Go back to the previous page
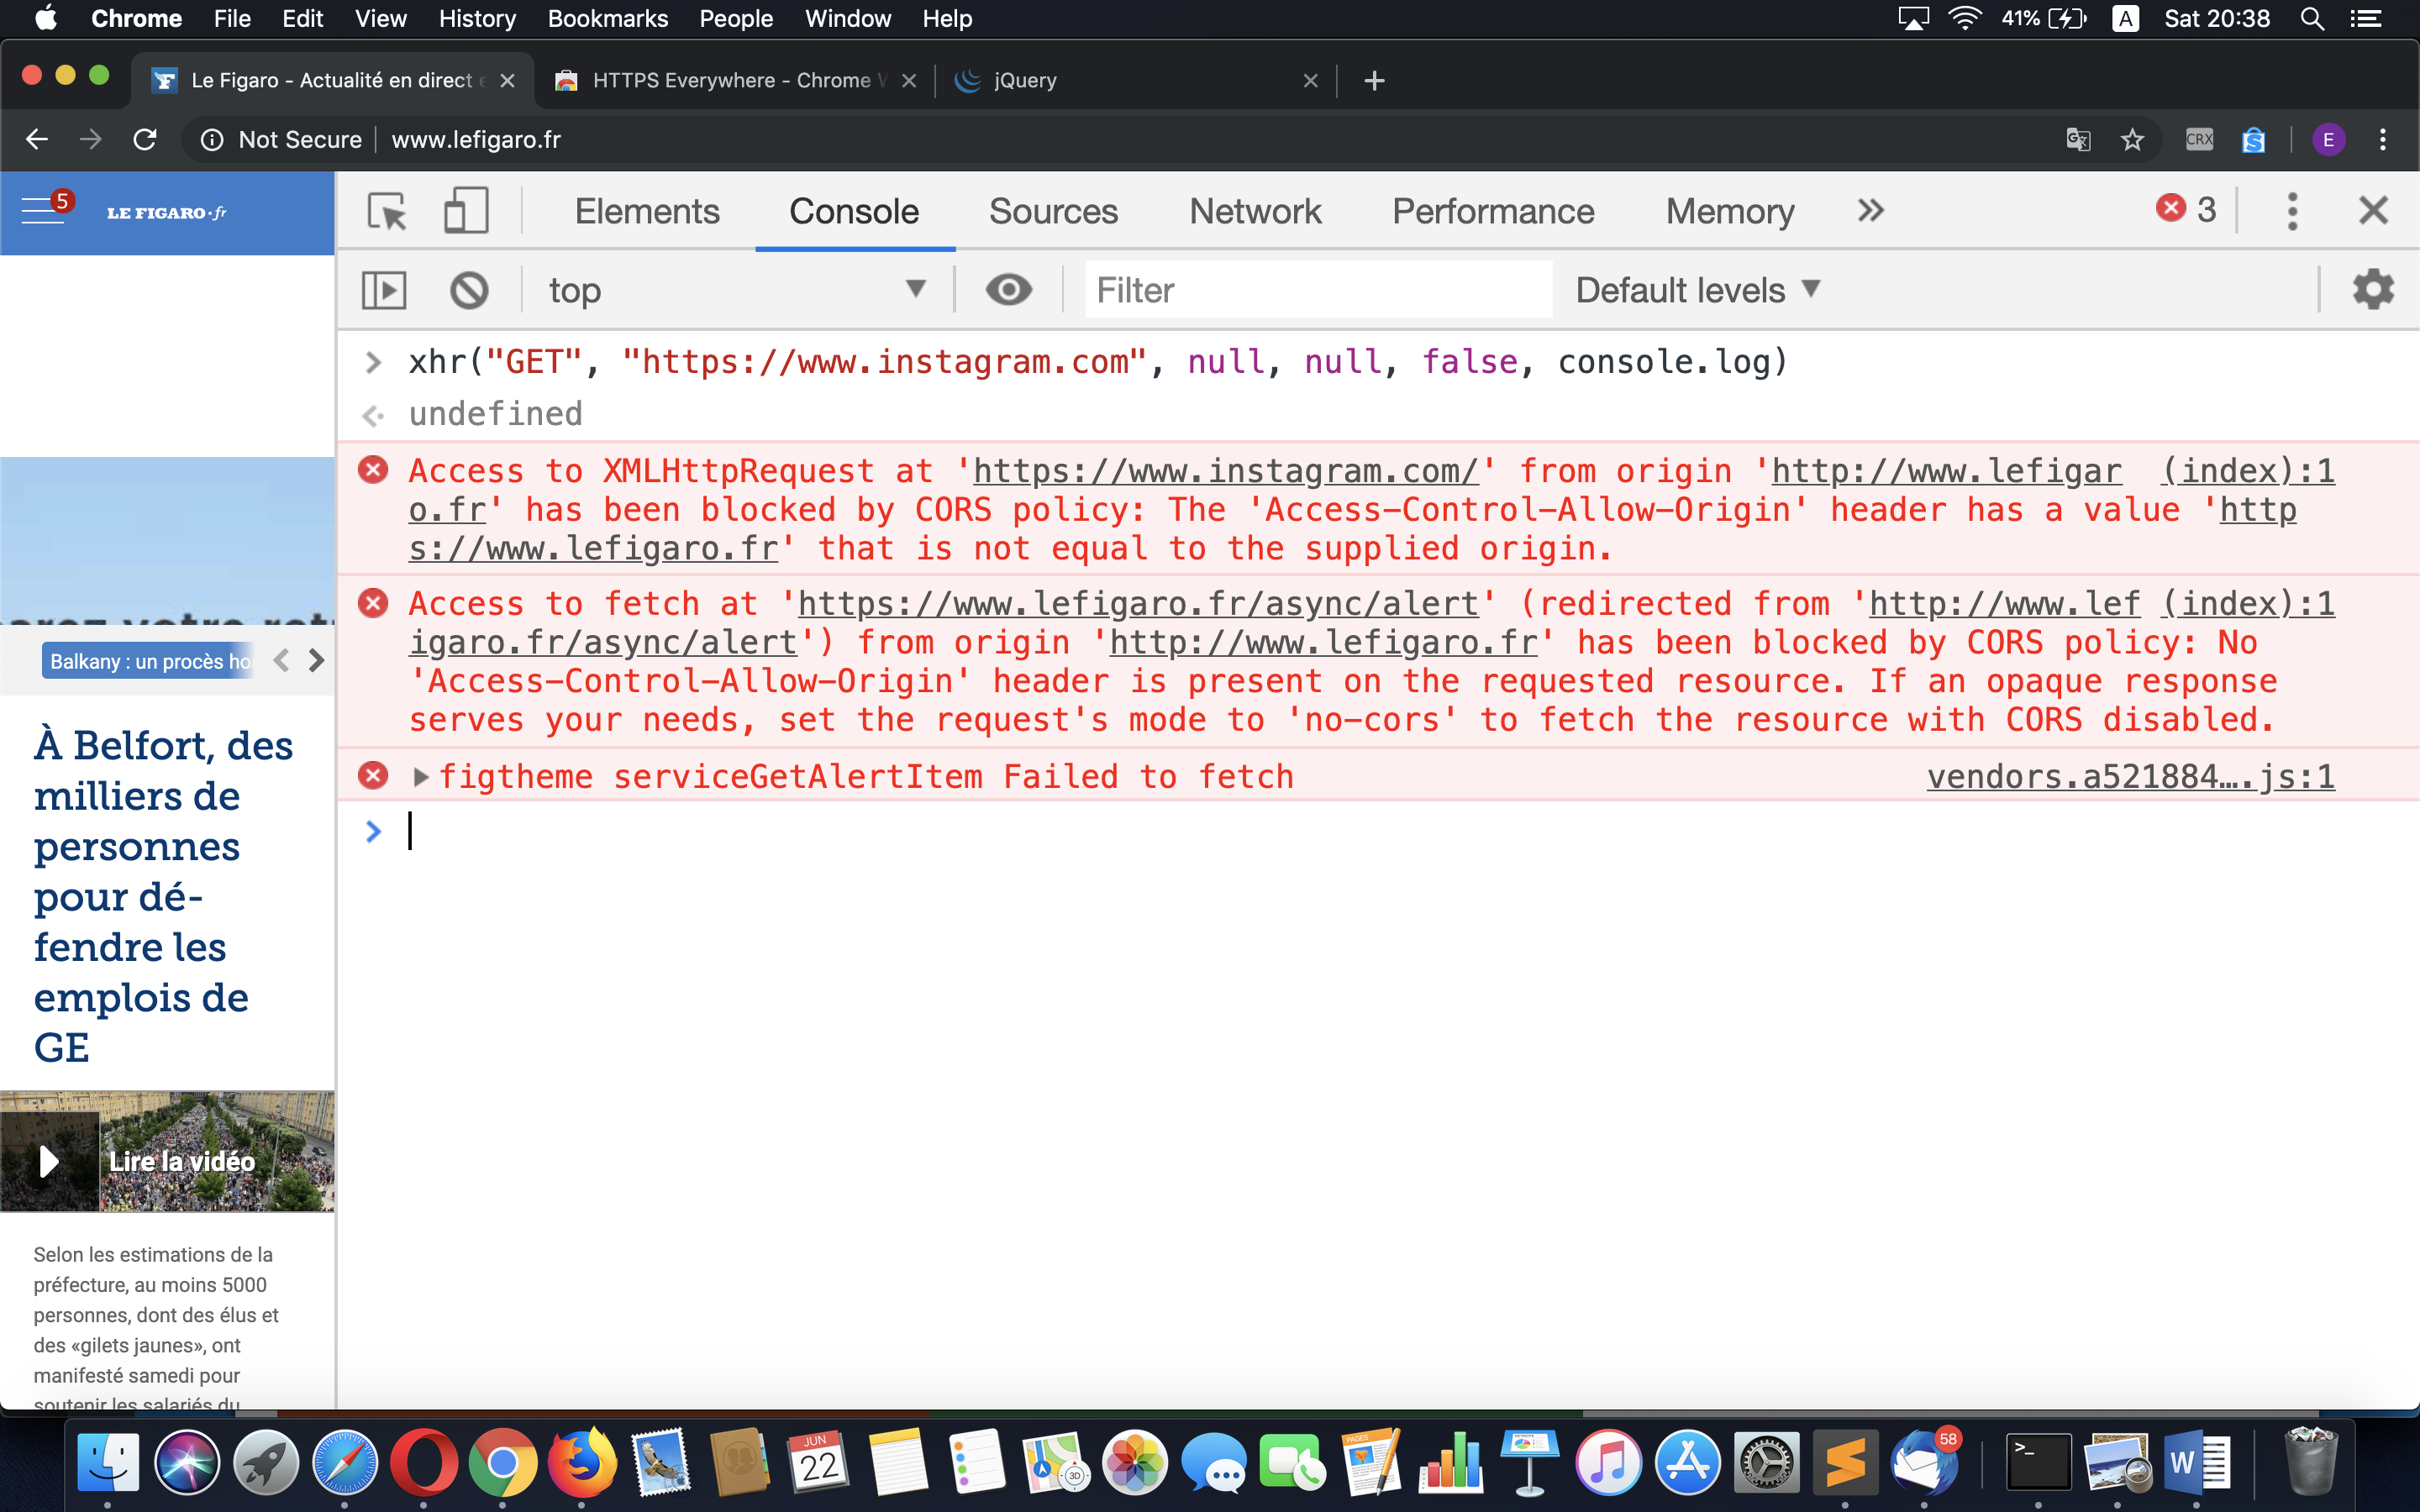This screenshot has height=1512, width=2420. [37, 139]
